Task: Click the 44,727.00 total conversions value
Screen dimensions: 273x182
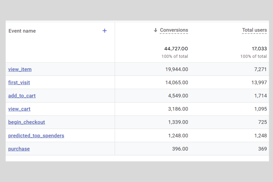Action: (176, 49)
